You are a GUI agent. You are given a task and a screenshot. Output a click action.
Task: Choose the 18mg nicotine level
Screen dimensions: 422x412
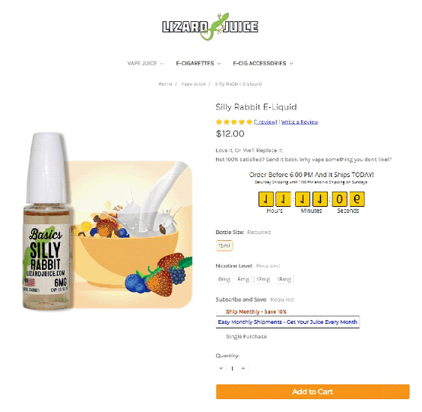click(284, 279)
